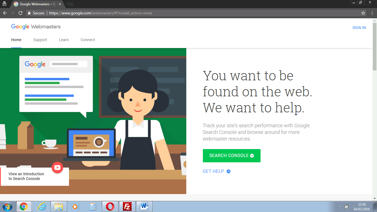Image resolution: width=377 pixels, height=212 pixels.
Task: Open Microsoft Word from taskbar
Action: pyautogui.click(x=144, y=206)
